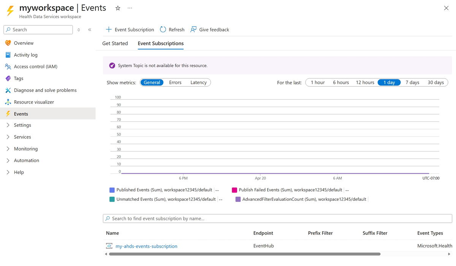The image size is (456, 266).
Task: Set time range to 6 hours
Action: pos(341,82)
